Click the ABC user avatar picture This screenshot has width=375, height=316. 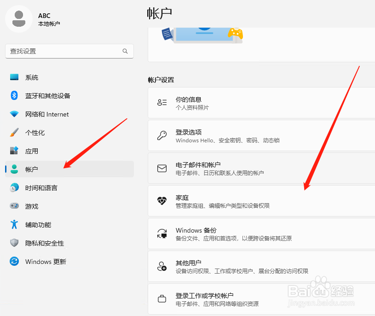click(19, 19)
